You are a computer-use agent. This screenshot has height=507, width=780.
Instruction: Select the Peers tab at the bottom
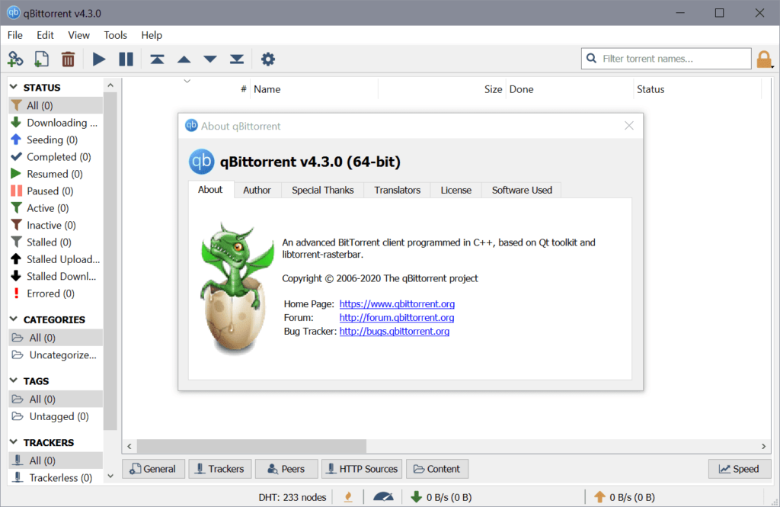click(x=286, y=468)
